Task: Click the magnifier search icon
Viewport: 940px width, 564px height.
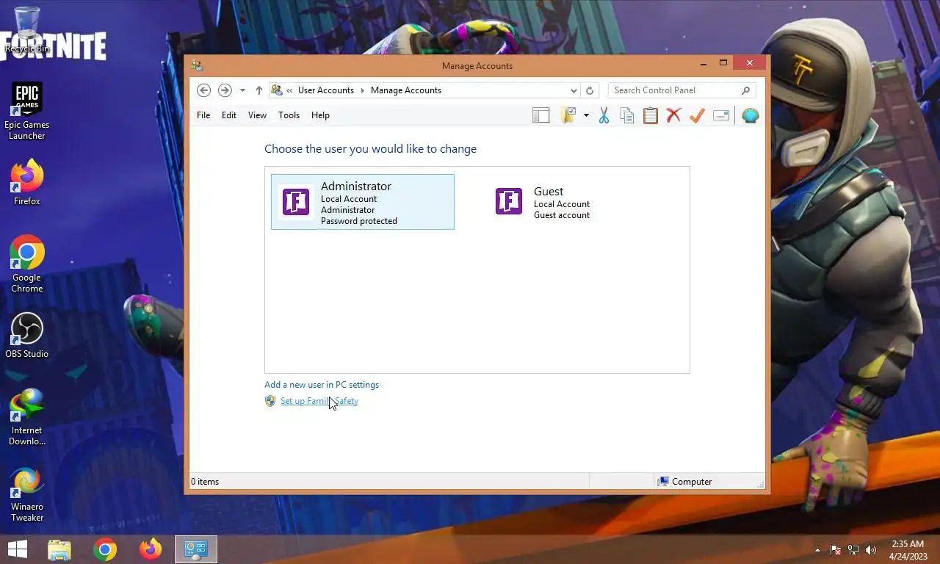Action: [x=746, y=90]
